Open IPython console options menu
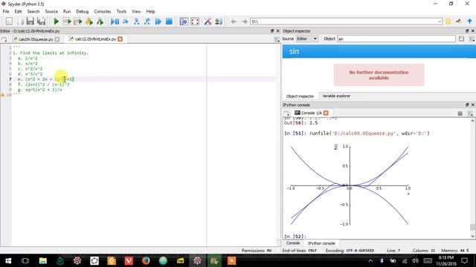The width and height of the screenshot is (476, 267). pyautogui.click(x=471, y=113)
